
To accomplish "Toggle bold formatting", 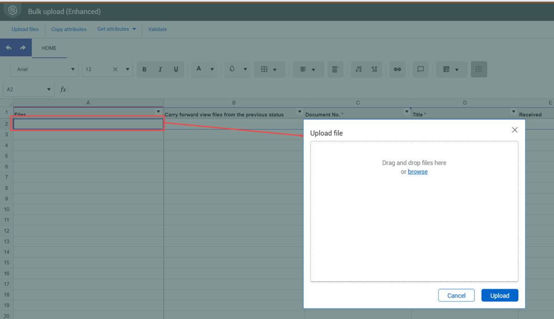I will [145, 70].
